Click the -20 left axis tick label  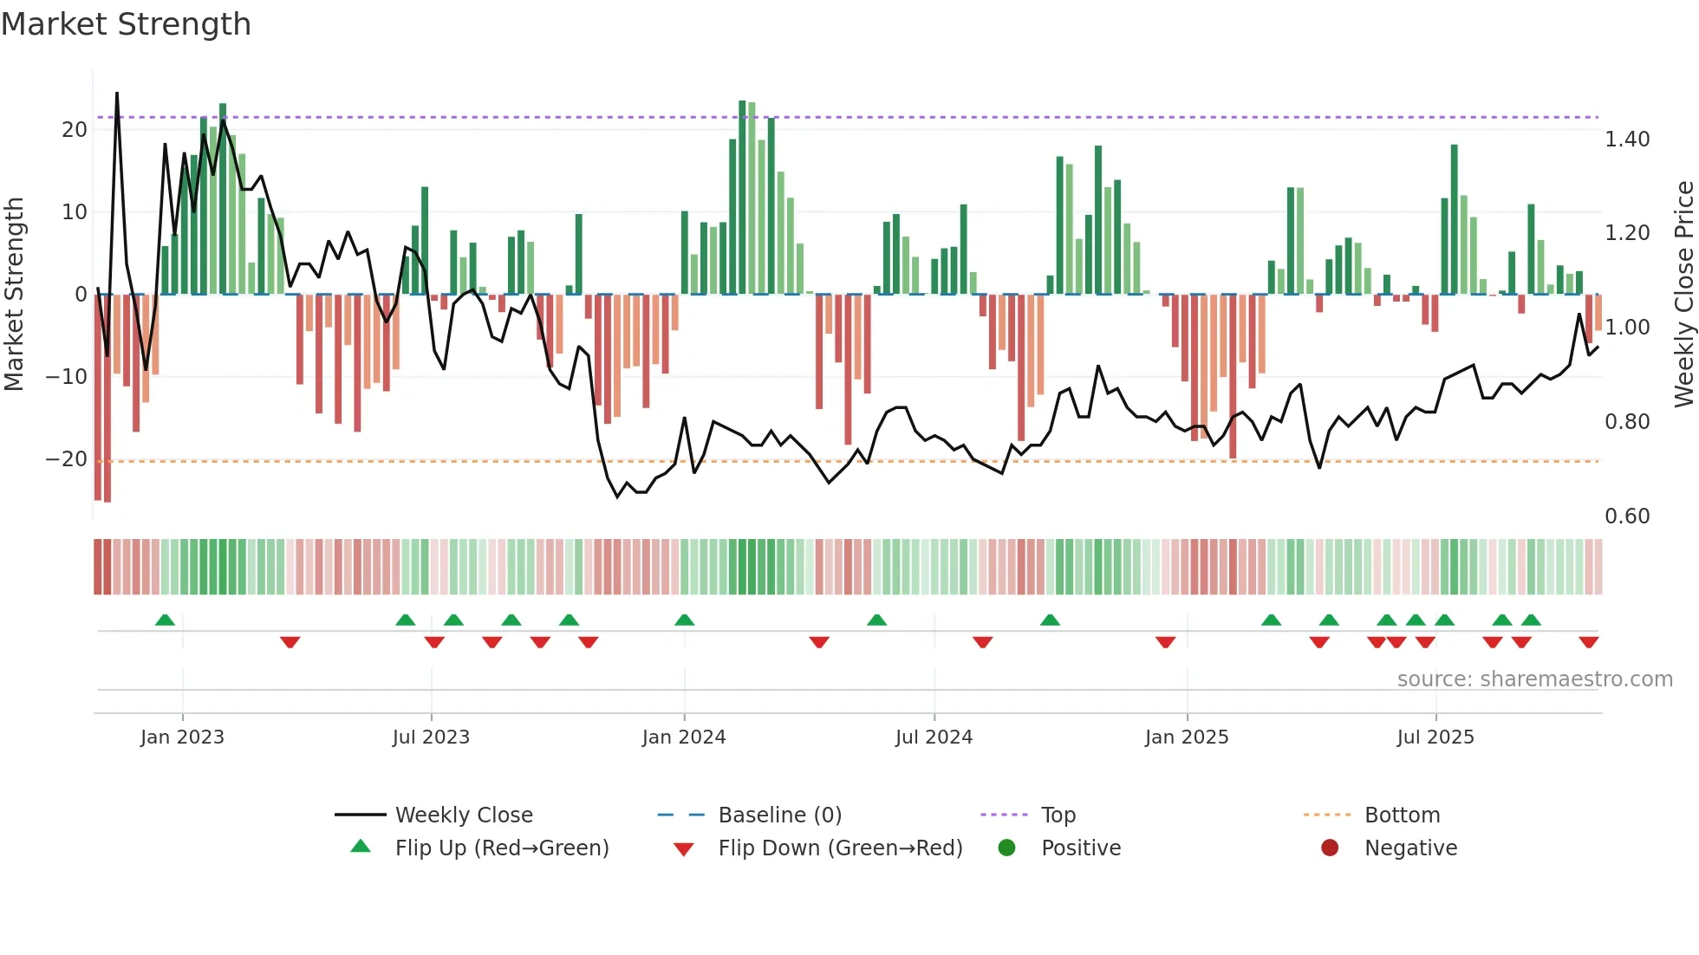pyautogui.click(x=67, y=459)
